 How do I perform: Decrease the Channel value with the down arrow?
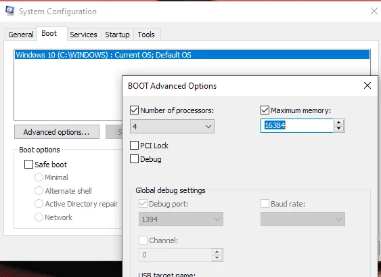tap(217, 258)
